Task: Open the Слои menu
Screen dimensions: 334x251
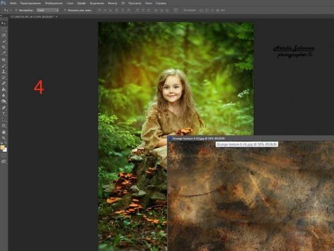Action: [70, 3]
